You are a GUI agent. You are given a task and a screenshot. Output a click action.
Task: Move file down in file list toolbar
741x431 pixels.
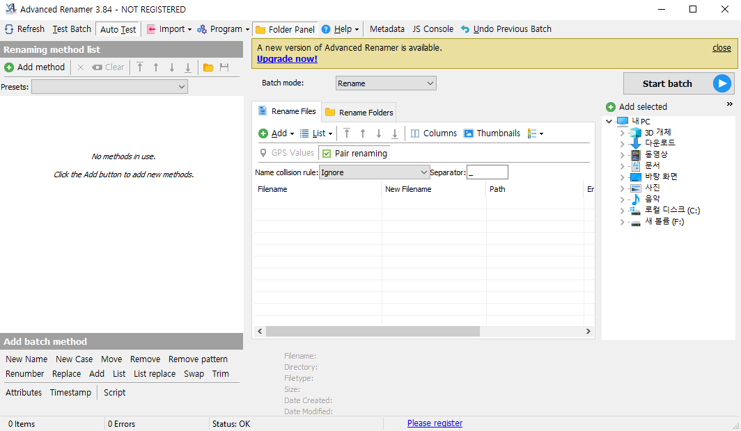pos(379,133)
